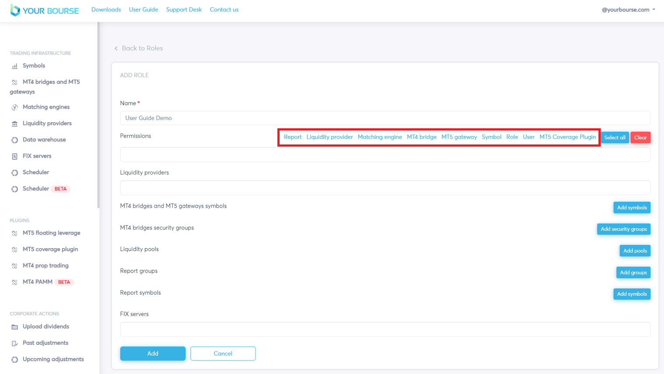The image size is (664, 374).
Task: Click the icon next to Scheduler BETA
Action: [x=14, y=189]
